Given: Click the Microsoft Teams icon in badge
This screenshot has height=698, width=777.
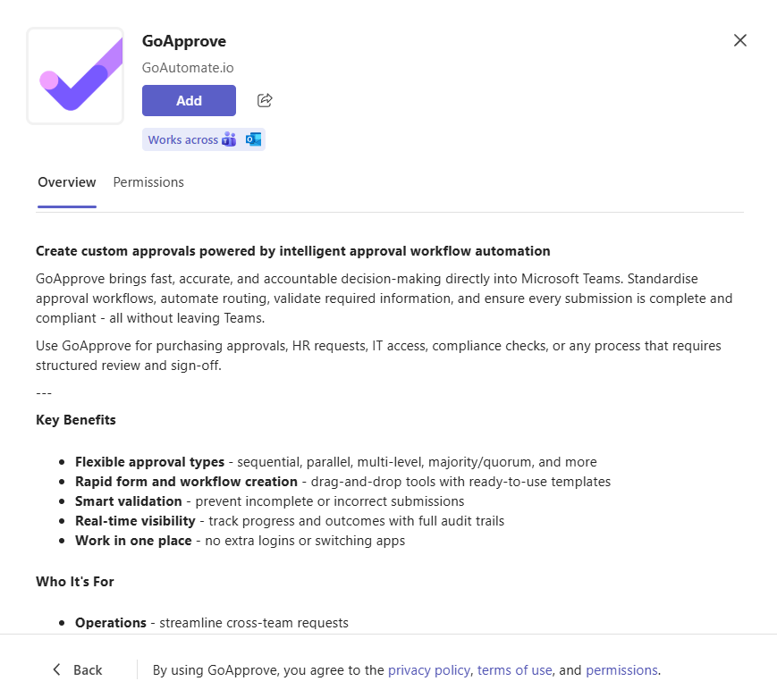Looking at the screenshot, I should [x=229, y=139].
